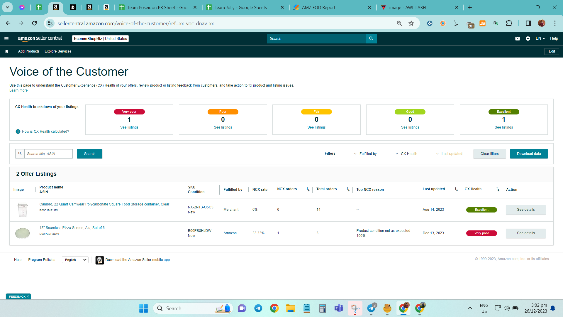Image resolution: width=563 pixels, height=317 pixels.
Task: See listings under Fair
Action: pos(316,127)
